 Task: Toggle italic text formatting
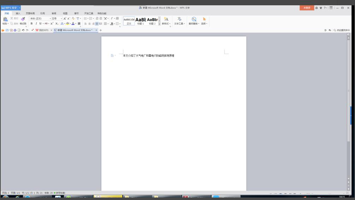click(x=36, y=24)
